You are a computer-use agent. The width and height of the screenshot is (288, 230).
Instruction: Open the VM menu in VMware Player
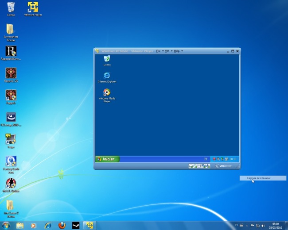tap(167, 51)
